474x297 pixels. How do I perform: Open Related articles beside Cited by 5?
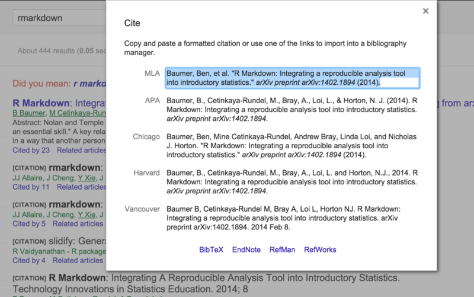coord(78,224)
